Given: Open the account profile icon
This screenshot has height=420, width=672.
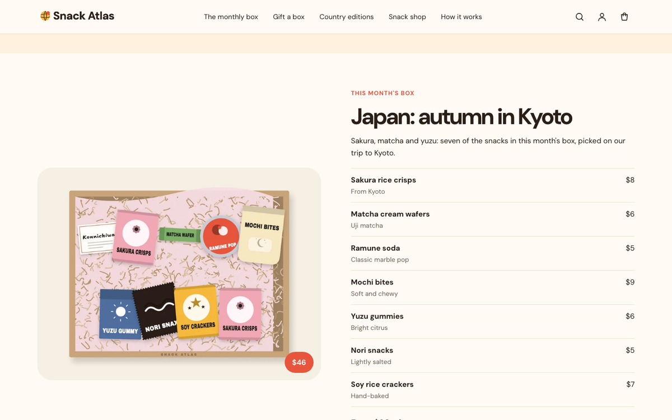Looking at the screenshot, I should tap(602, 17).
